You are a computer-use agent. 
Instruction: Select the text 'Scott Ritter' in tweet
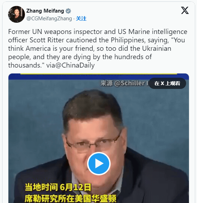tap(47, 40)
